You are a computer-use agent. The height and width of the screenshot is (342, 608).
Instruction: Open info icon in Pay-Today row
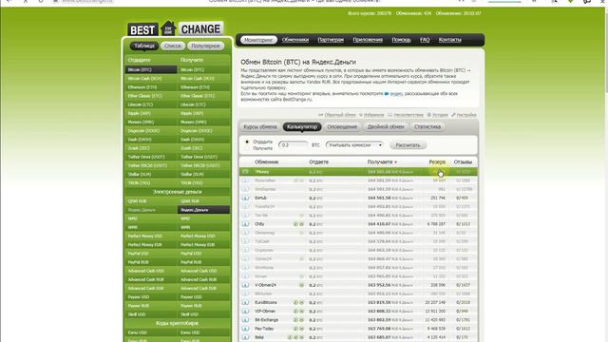pyautogui.click(x=245, y=329)
